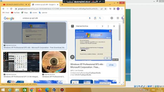Open the YouTube bookmark
Viewport: 164px width, 92px height.
click(15, 13)
